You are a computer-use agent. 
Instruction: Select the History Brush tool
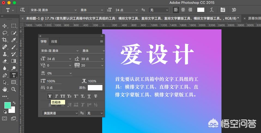(13, 54)
